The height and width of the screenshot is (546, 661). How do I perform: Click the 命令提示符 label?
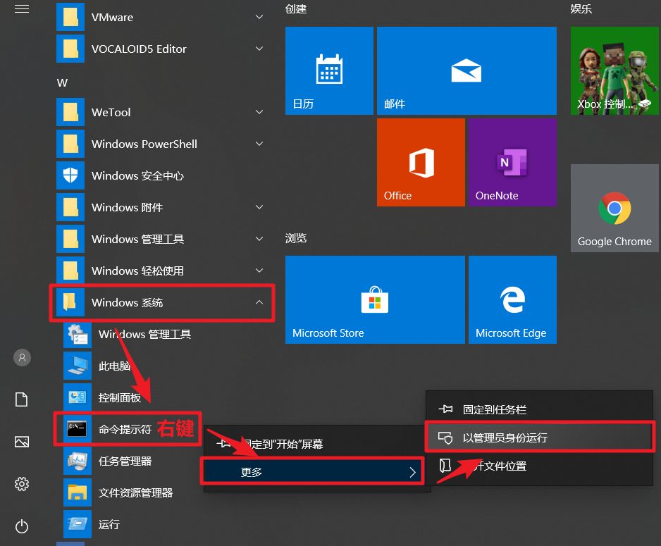point(125,429)
